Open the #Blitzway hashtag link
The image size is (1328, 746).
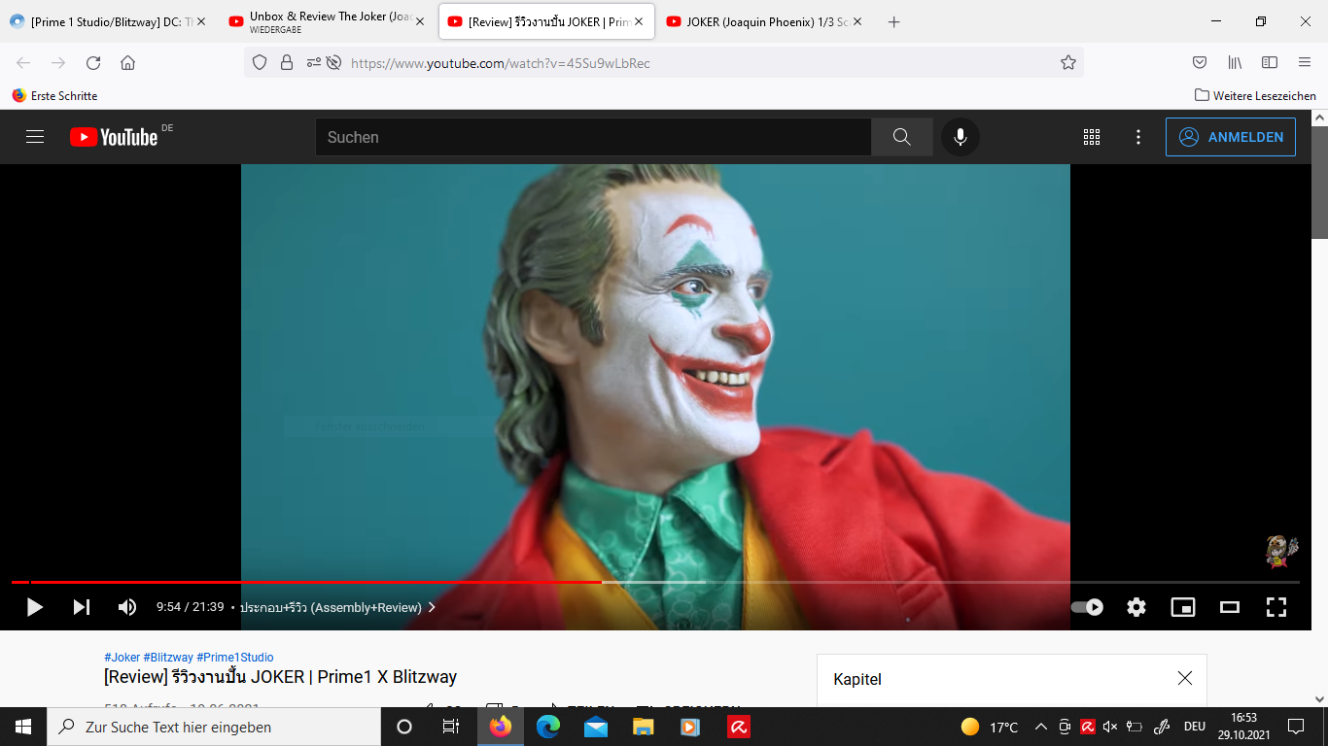pos(168,658)
